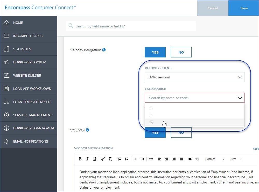Select lead source option 3
Screen dimensions: 259x192
(x=195, y=115)
